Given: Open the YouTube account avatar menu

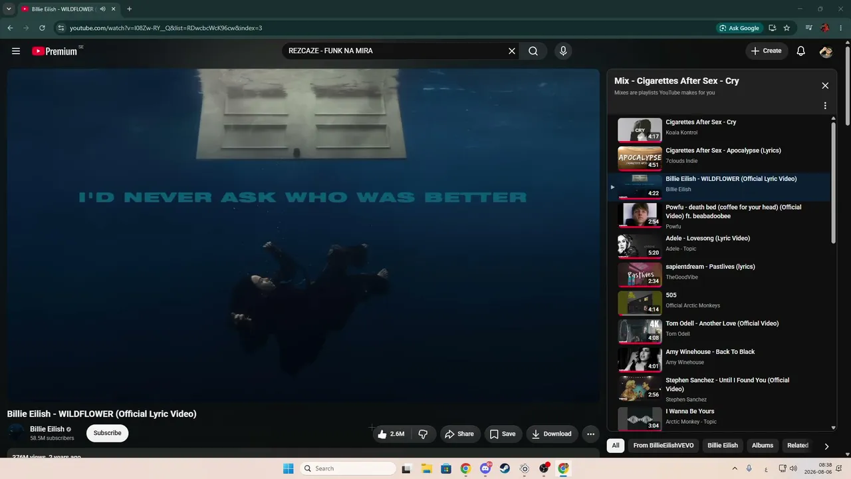Looking at the screenshot, I should point(826,51).
